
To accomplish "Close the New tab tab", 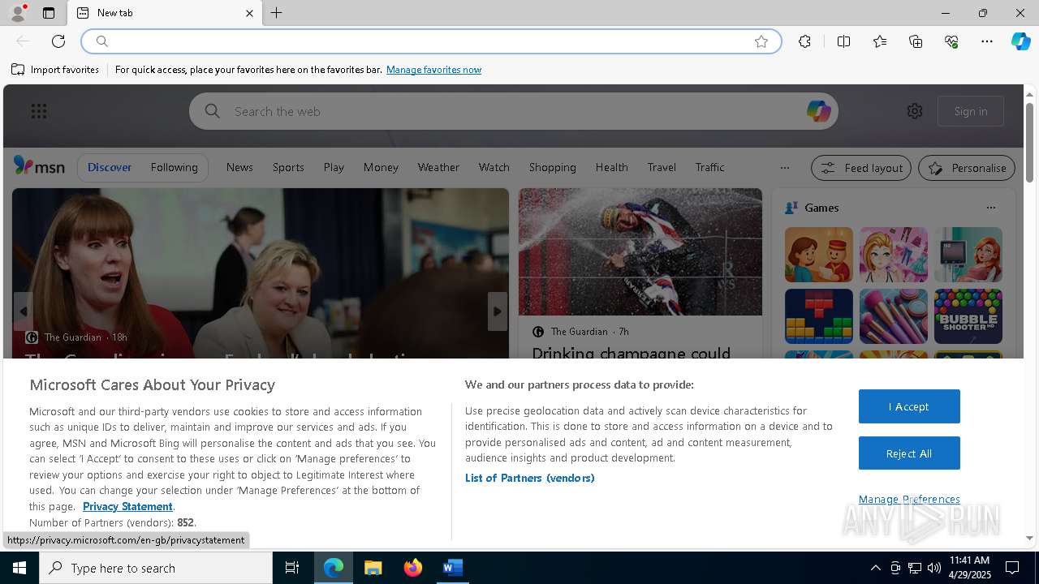I will [249, 13].
